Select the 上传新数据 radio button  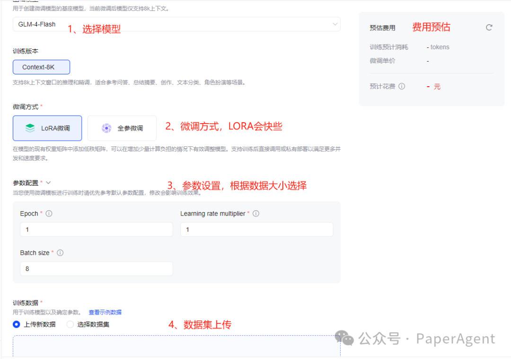[17, 324]
